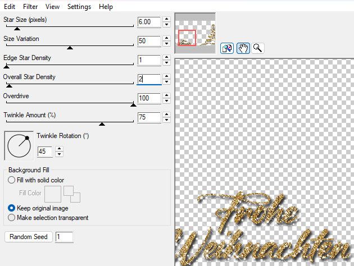This screenshot has height=266, width=354.
Task: Click the Fill Color swatch
Action: coord(53,194)
